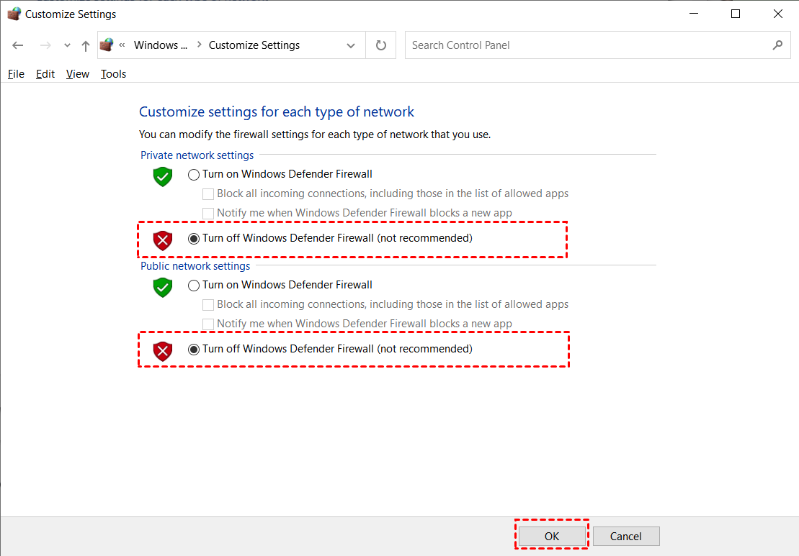799x556 pixels.
Task: Expand the address bar history dropdown
Action: coord(351,45)
